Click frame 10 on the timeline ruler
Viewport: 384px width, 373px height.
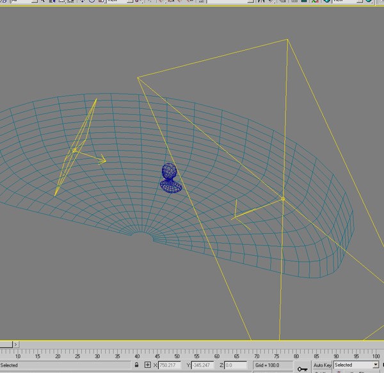tap(18, 356)
